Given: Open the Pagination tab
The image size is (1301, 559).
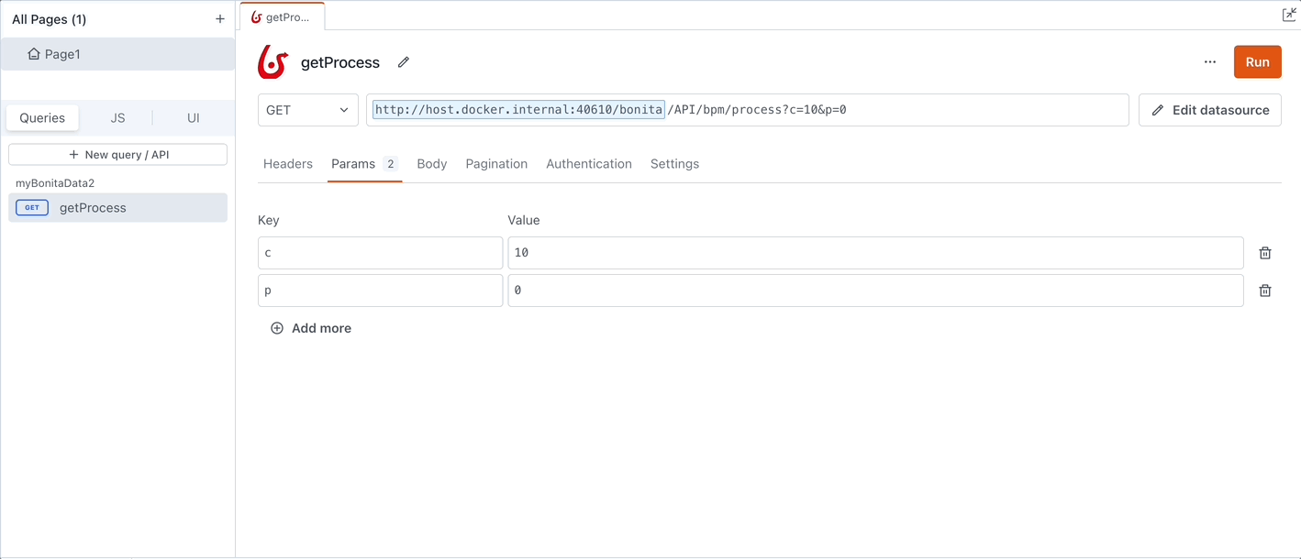Looking at the screenshot, I should click(496, 164).
